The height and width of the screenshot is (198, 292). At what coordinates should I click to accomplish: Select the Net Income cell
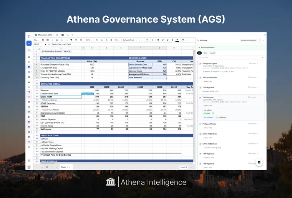pyautogui.click(x=61, y=129)
